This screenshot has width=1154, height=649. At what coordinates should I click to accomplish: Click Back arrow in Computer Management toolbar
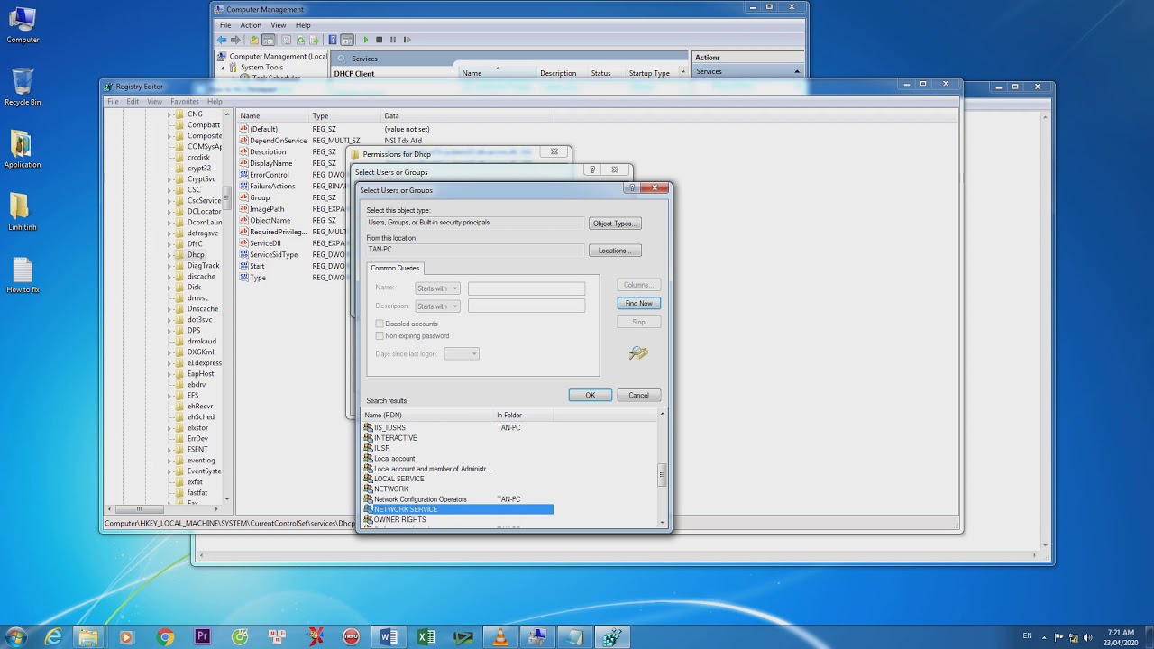[x=222, y=40]
